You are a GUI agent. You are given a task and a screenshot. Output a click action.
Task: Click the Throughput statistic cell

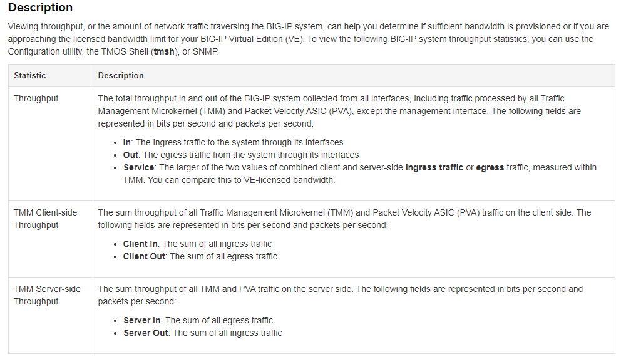click(36, 98)
